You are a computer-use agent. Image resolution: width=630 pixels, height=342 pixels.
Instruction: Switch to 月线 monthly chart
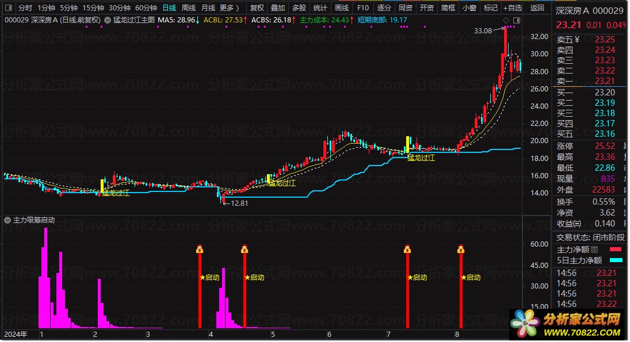pos(208,7)
